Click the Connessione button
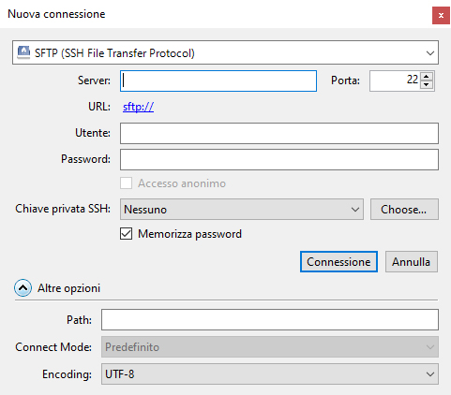Image resolution: width=451 pixels, height=395 pixels. coord(338,261)
